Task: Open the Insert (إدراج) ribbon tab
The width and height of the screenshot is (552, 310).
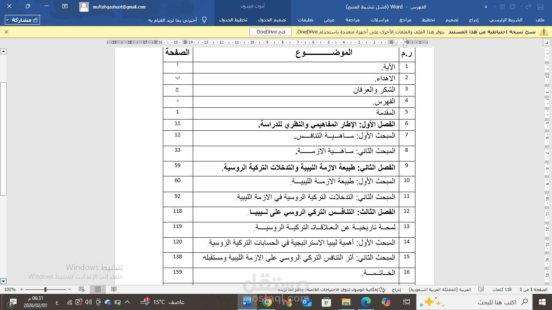Action: (474, 20)
